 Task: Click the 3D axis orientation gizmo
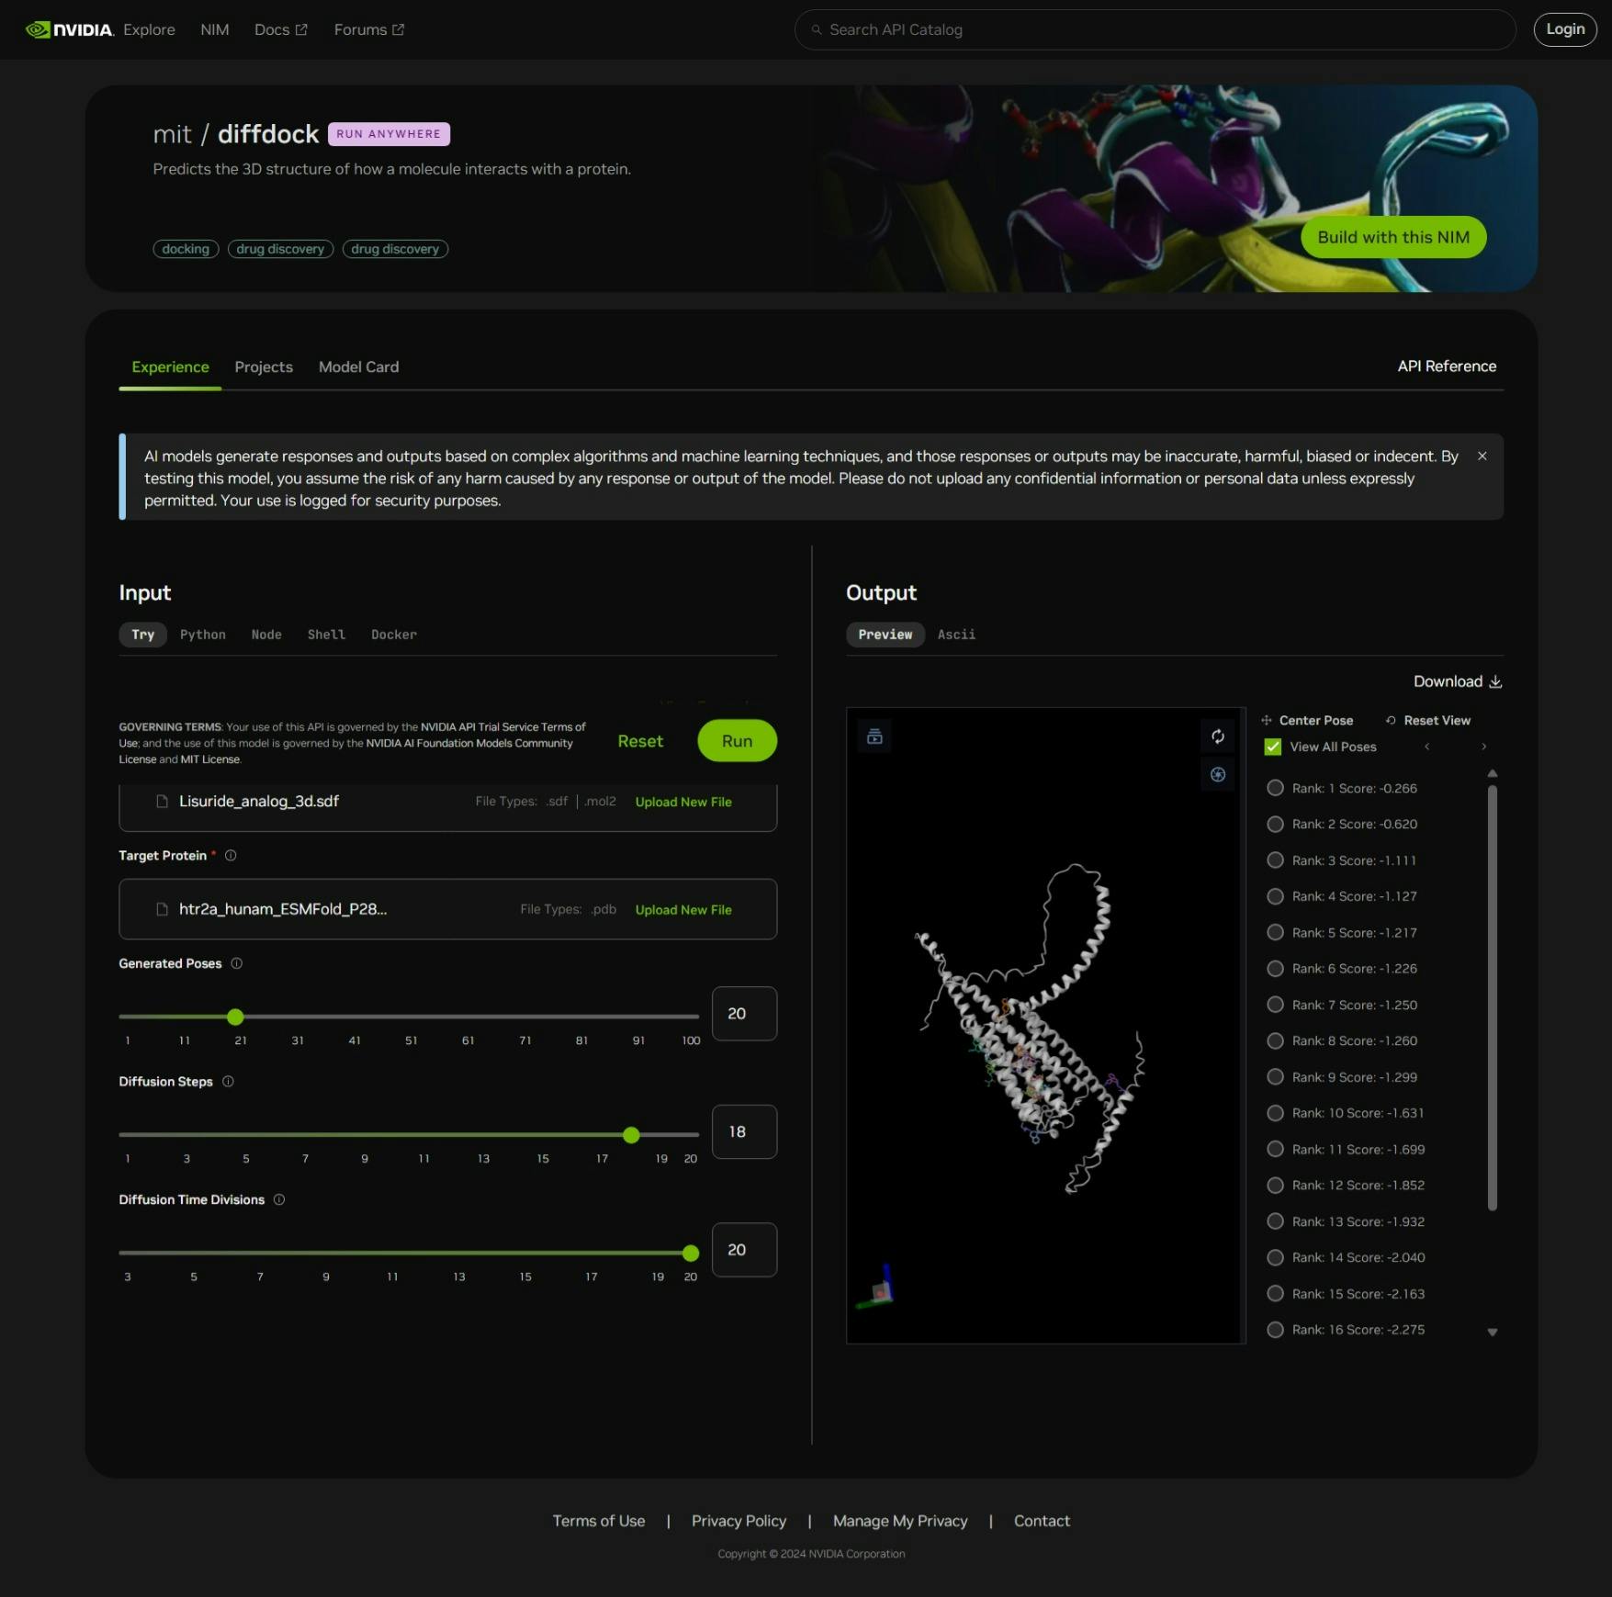click(x=876, y=1286)
